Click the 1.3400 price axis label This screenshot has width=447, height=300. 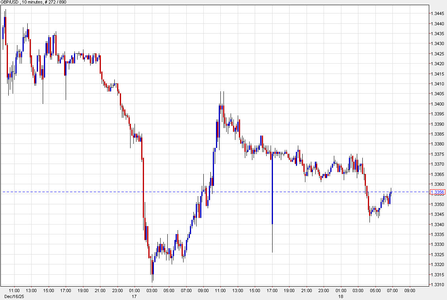pyautogui.click(x=437, y=104)
